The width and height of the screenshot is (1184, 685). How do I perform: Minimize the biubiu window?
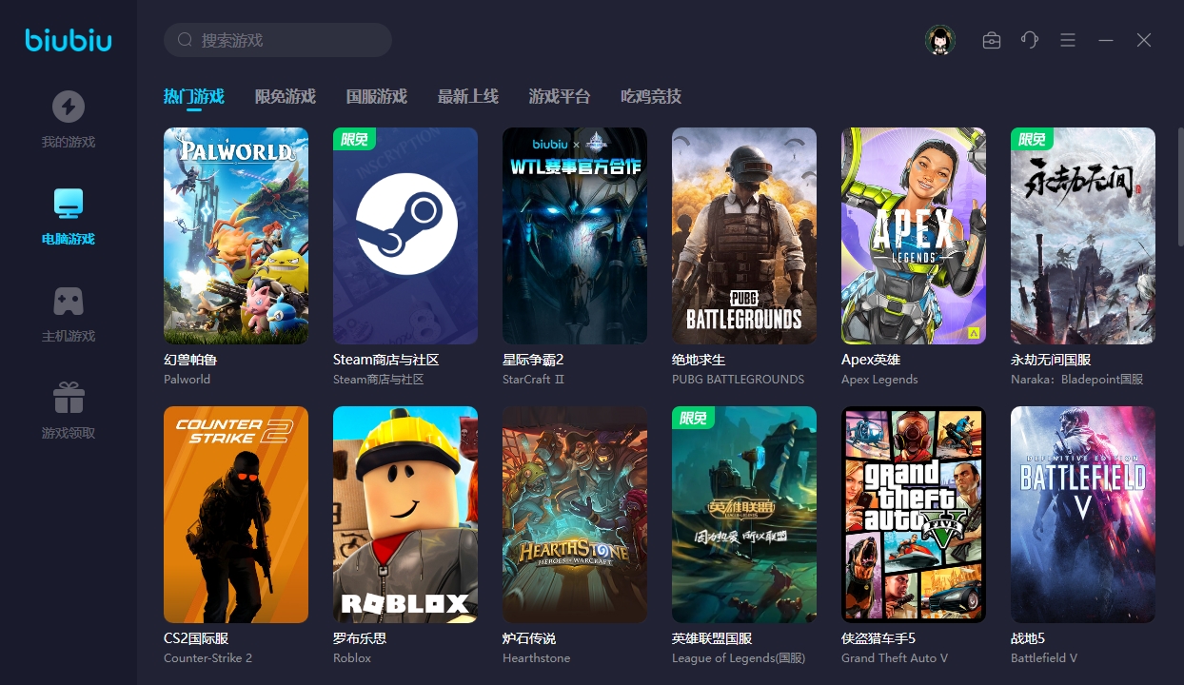coord(1106,40)
